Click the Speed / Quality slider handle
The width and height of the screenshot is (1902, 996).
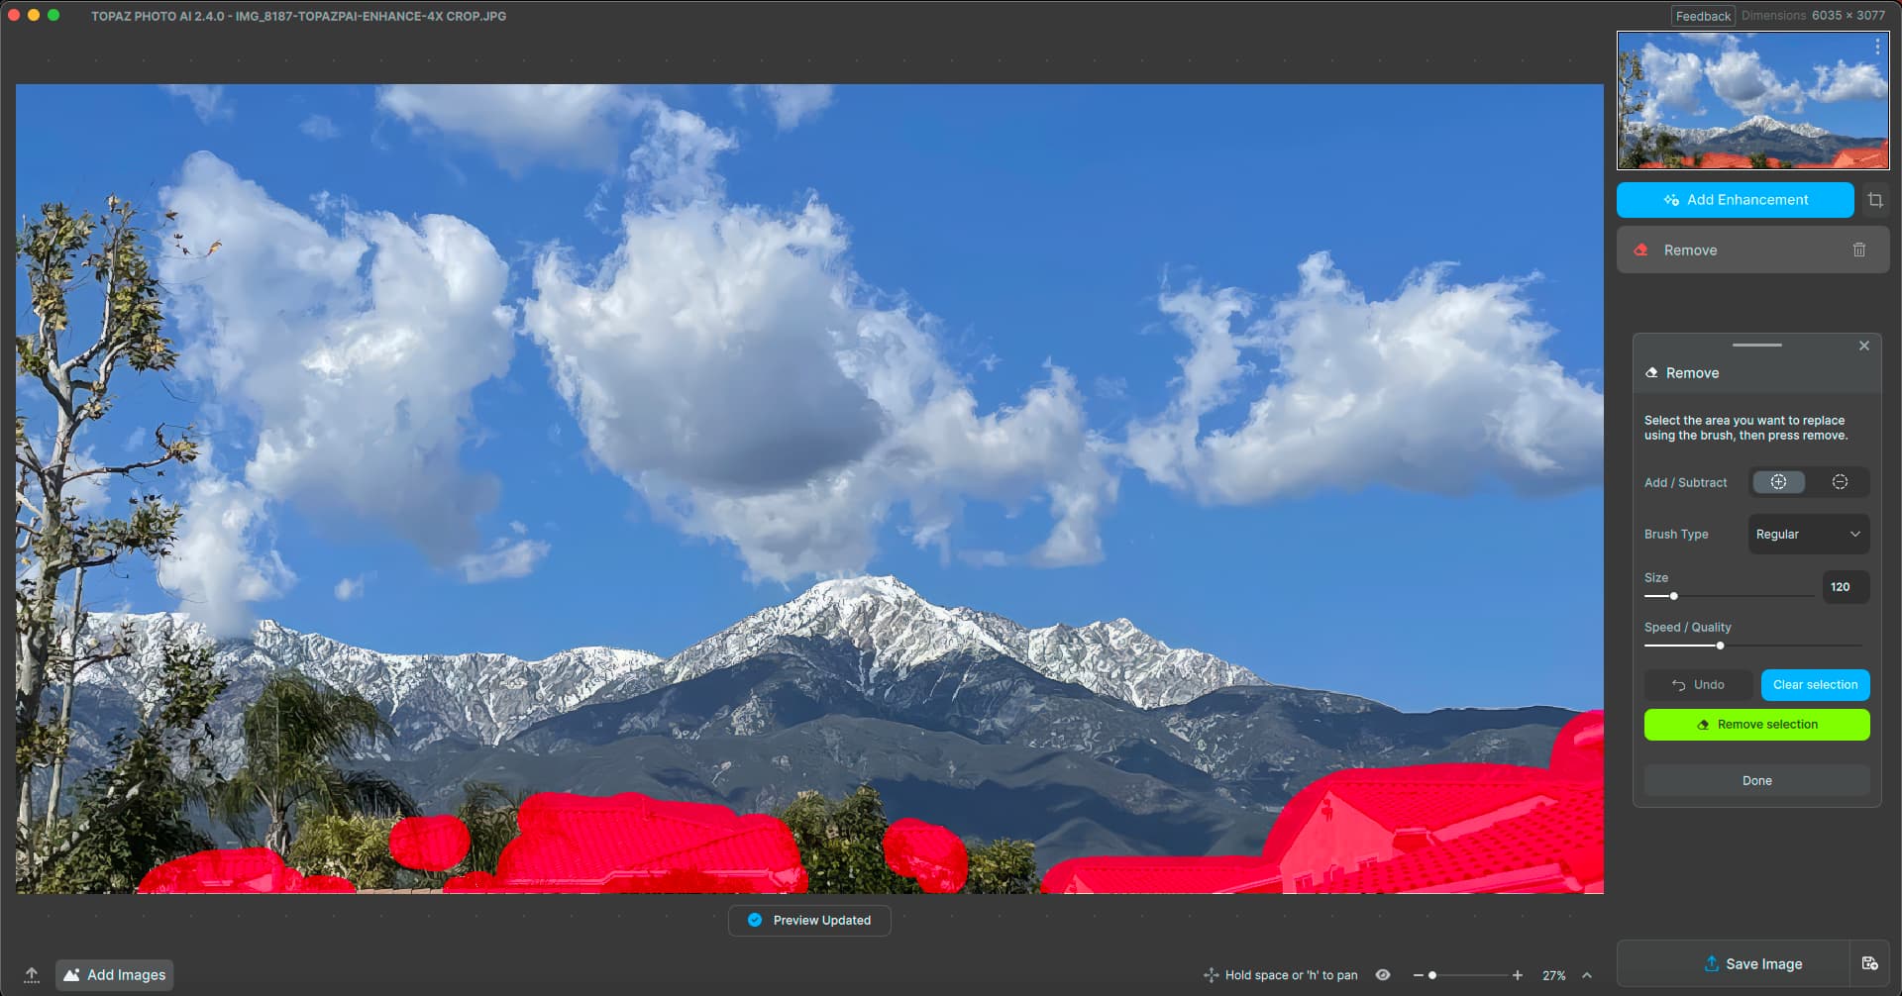[1720, 646]
